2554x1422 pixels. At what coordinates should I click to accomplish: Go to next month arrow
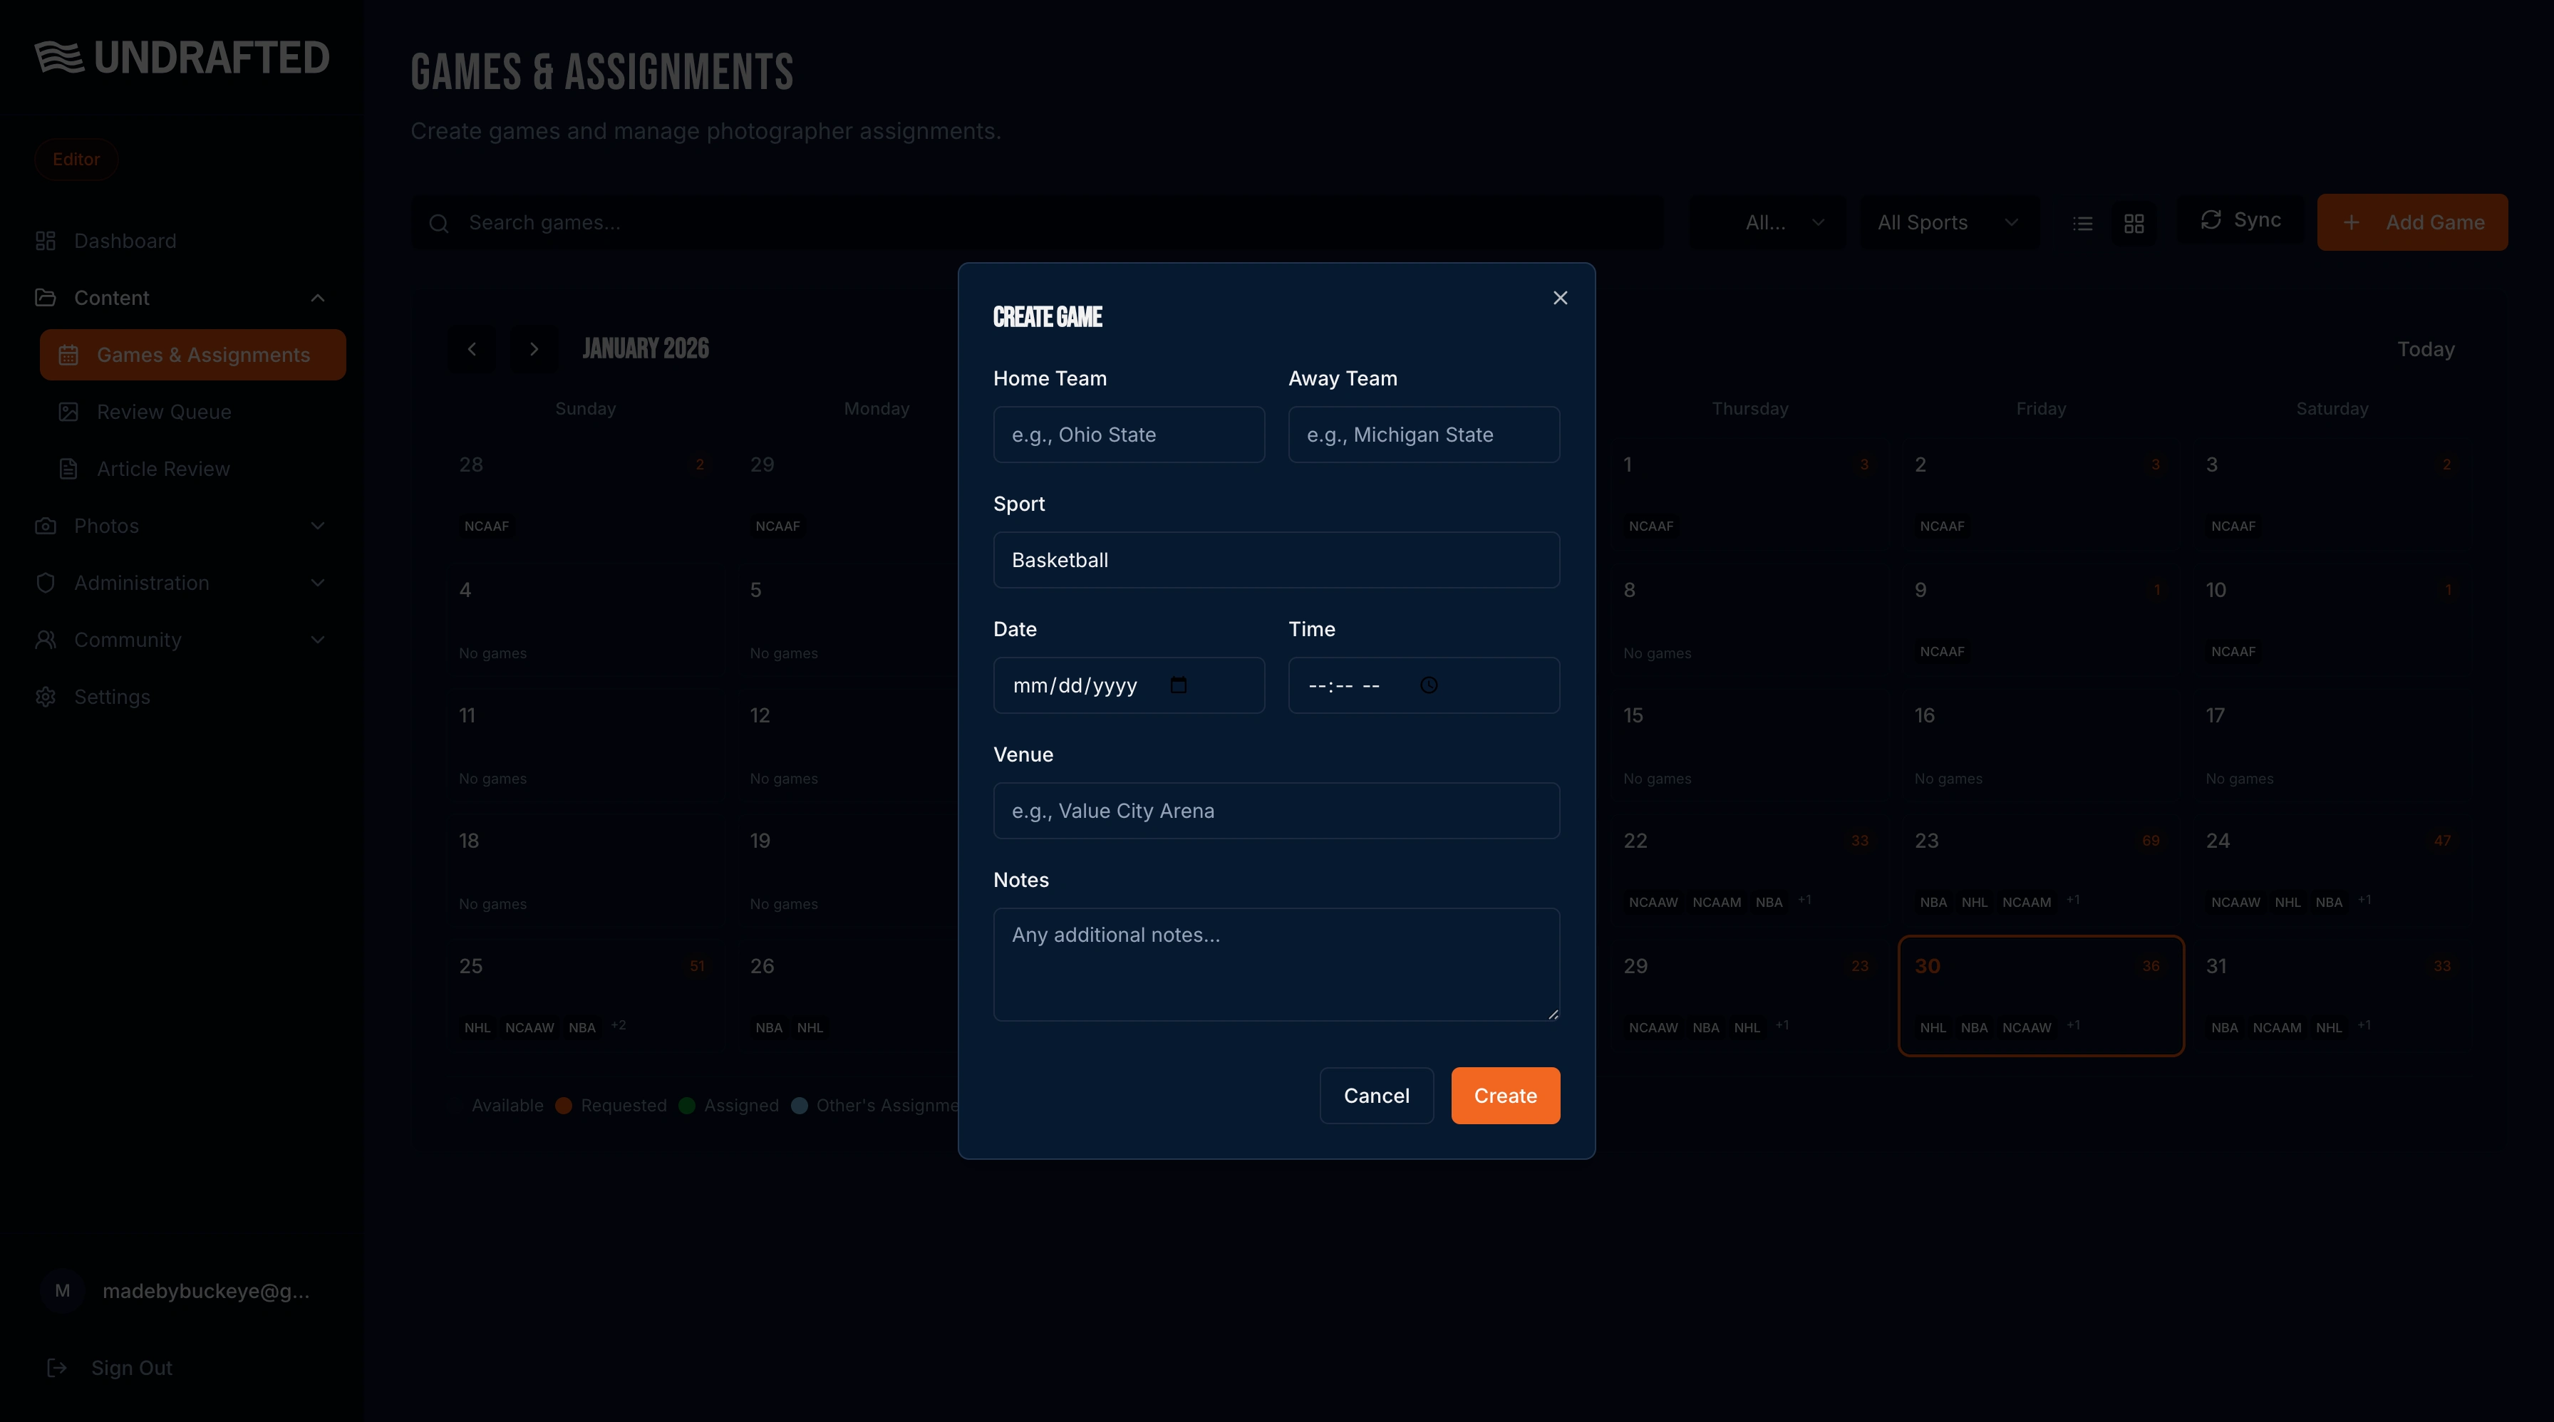coord(534,349)
